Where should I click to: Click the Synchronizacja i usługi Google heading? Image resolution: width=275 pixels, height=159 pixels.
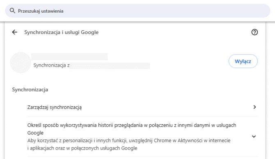click(x=62, y=32)
